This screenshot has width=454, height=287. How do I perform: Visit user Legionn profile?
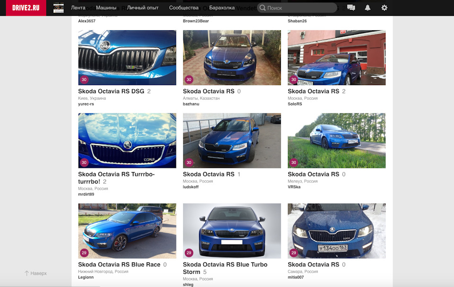pos(86,278)
